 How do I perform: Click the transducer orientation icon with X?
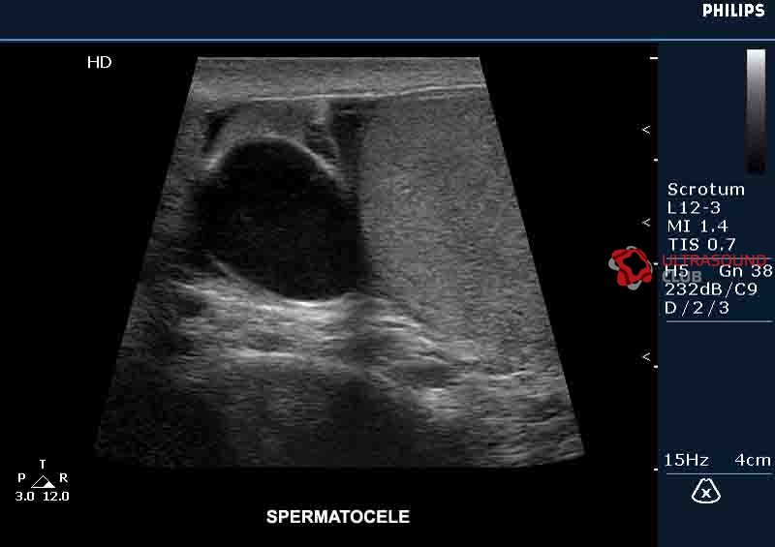pos(706,491)
